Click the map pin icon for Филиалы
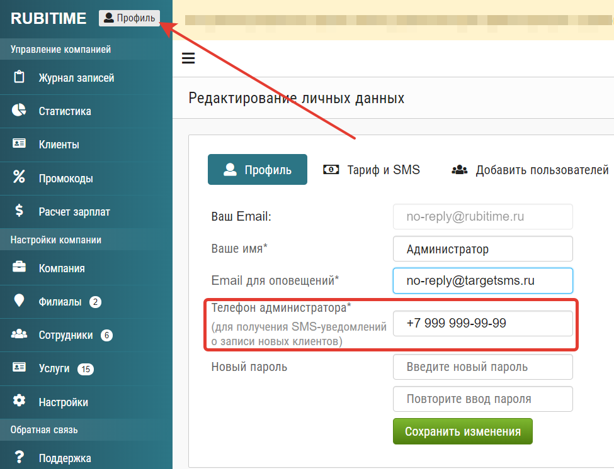 click(19, 301)
